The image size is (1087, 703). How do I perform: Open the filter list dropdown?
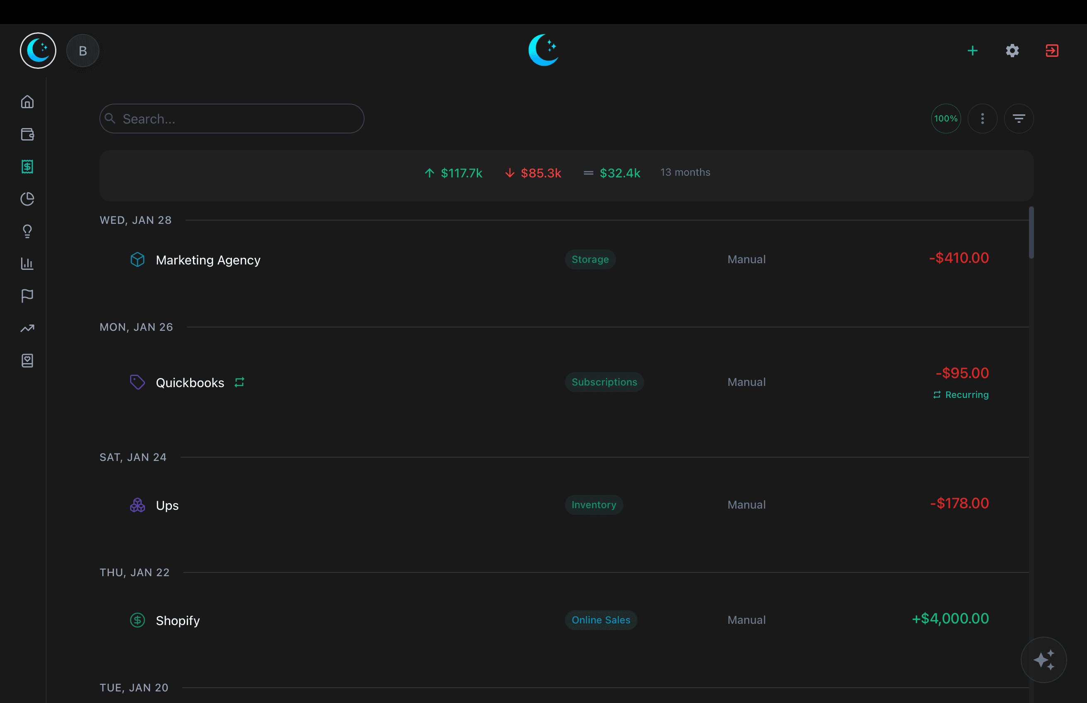click(x=1019, y=119)
